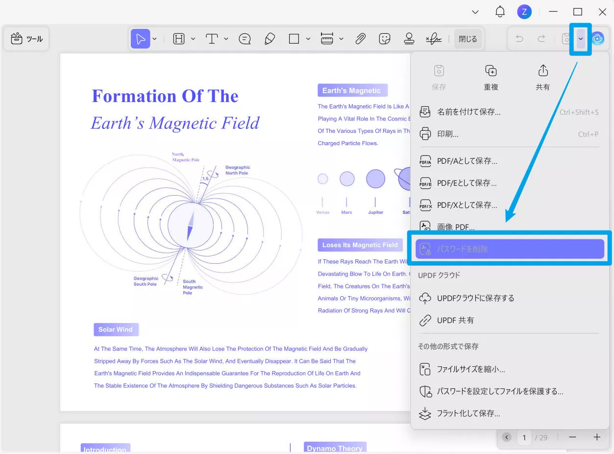This screenshot has height=454, width=614.
Task: Open the shape tool dropdown arrow
Action: (x=308, y=39)
